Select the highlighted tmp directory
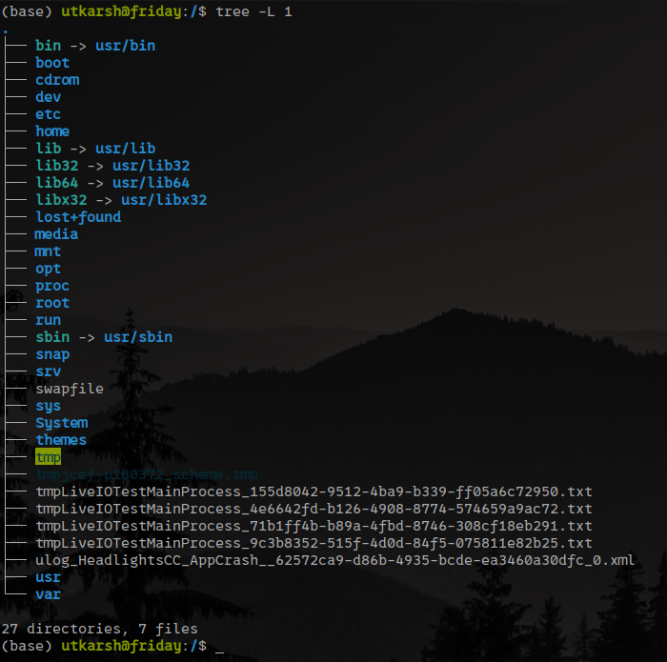Screen dimensions: 667x662 coord(48,457)
